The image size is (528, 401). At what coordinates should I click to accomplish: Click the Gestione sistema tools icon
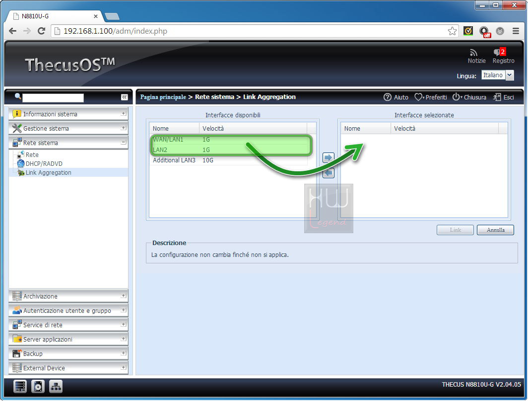click(x=16, y=128)
